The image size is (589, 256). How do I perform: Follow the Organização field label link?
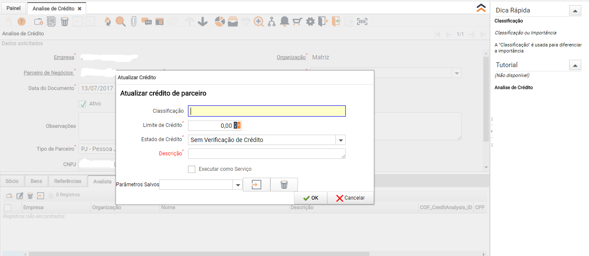point(291,57)
